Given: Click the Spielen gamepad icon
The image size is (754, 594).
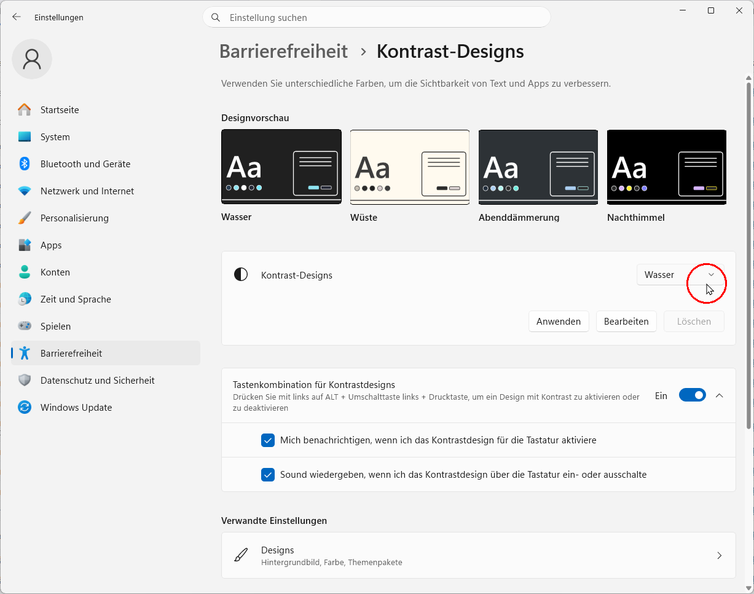Looking at the screenshot, I should tap(25, 327).
